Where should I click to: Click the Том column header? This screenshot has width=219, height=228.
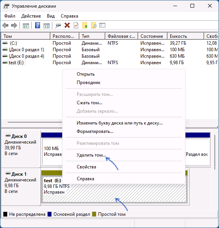[26, 36]
